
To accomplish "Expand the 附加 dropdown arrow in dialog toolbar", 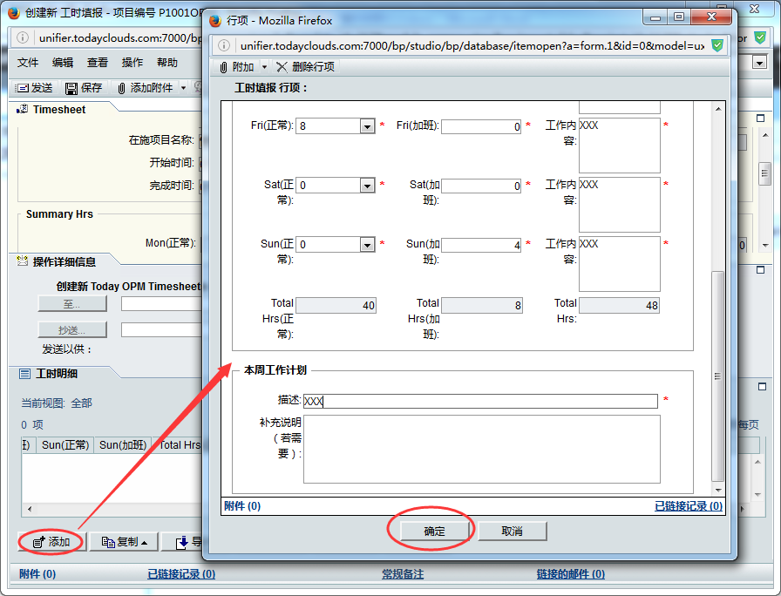I will (264, 67).
